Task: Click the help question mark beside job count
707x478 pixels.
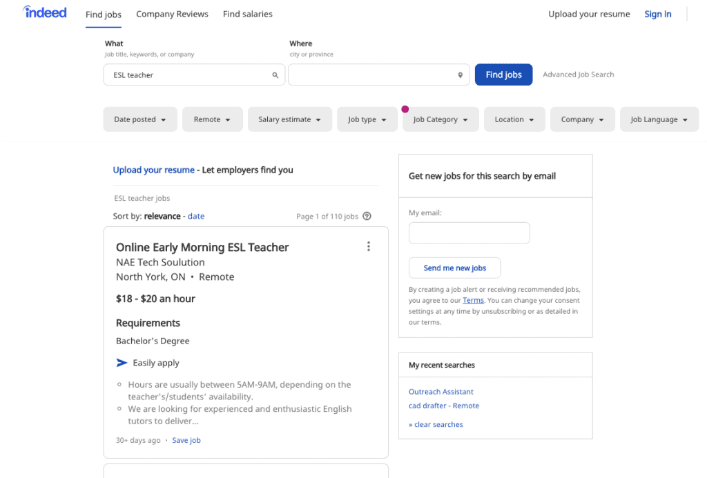Action: pyautogui.click(x=367, y=217)
